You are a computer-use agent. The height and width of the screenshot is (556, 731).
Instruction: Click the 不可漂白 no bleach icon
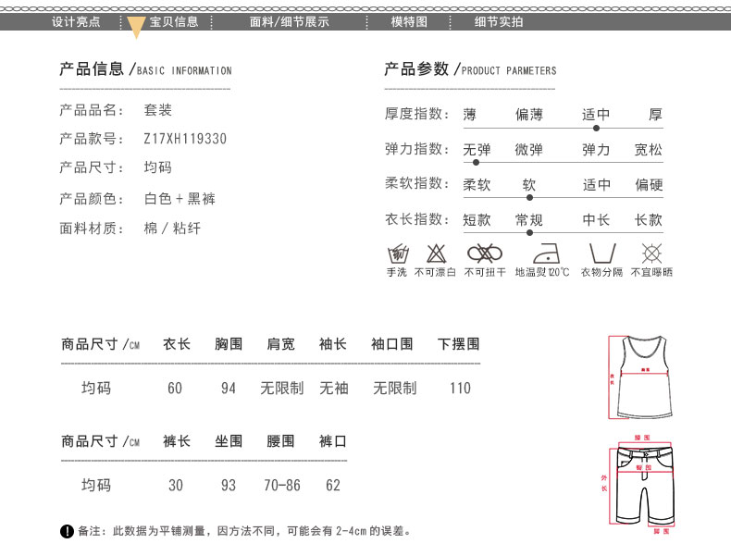(437, 253)
